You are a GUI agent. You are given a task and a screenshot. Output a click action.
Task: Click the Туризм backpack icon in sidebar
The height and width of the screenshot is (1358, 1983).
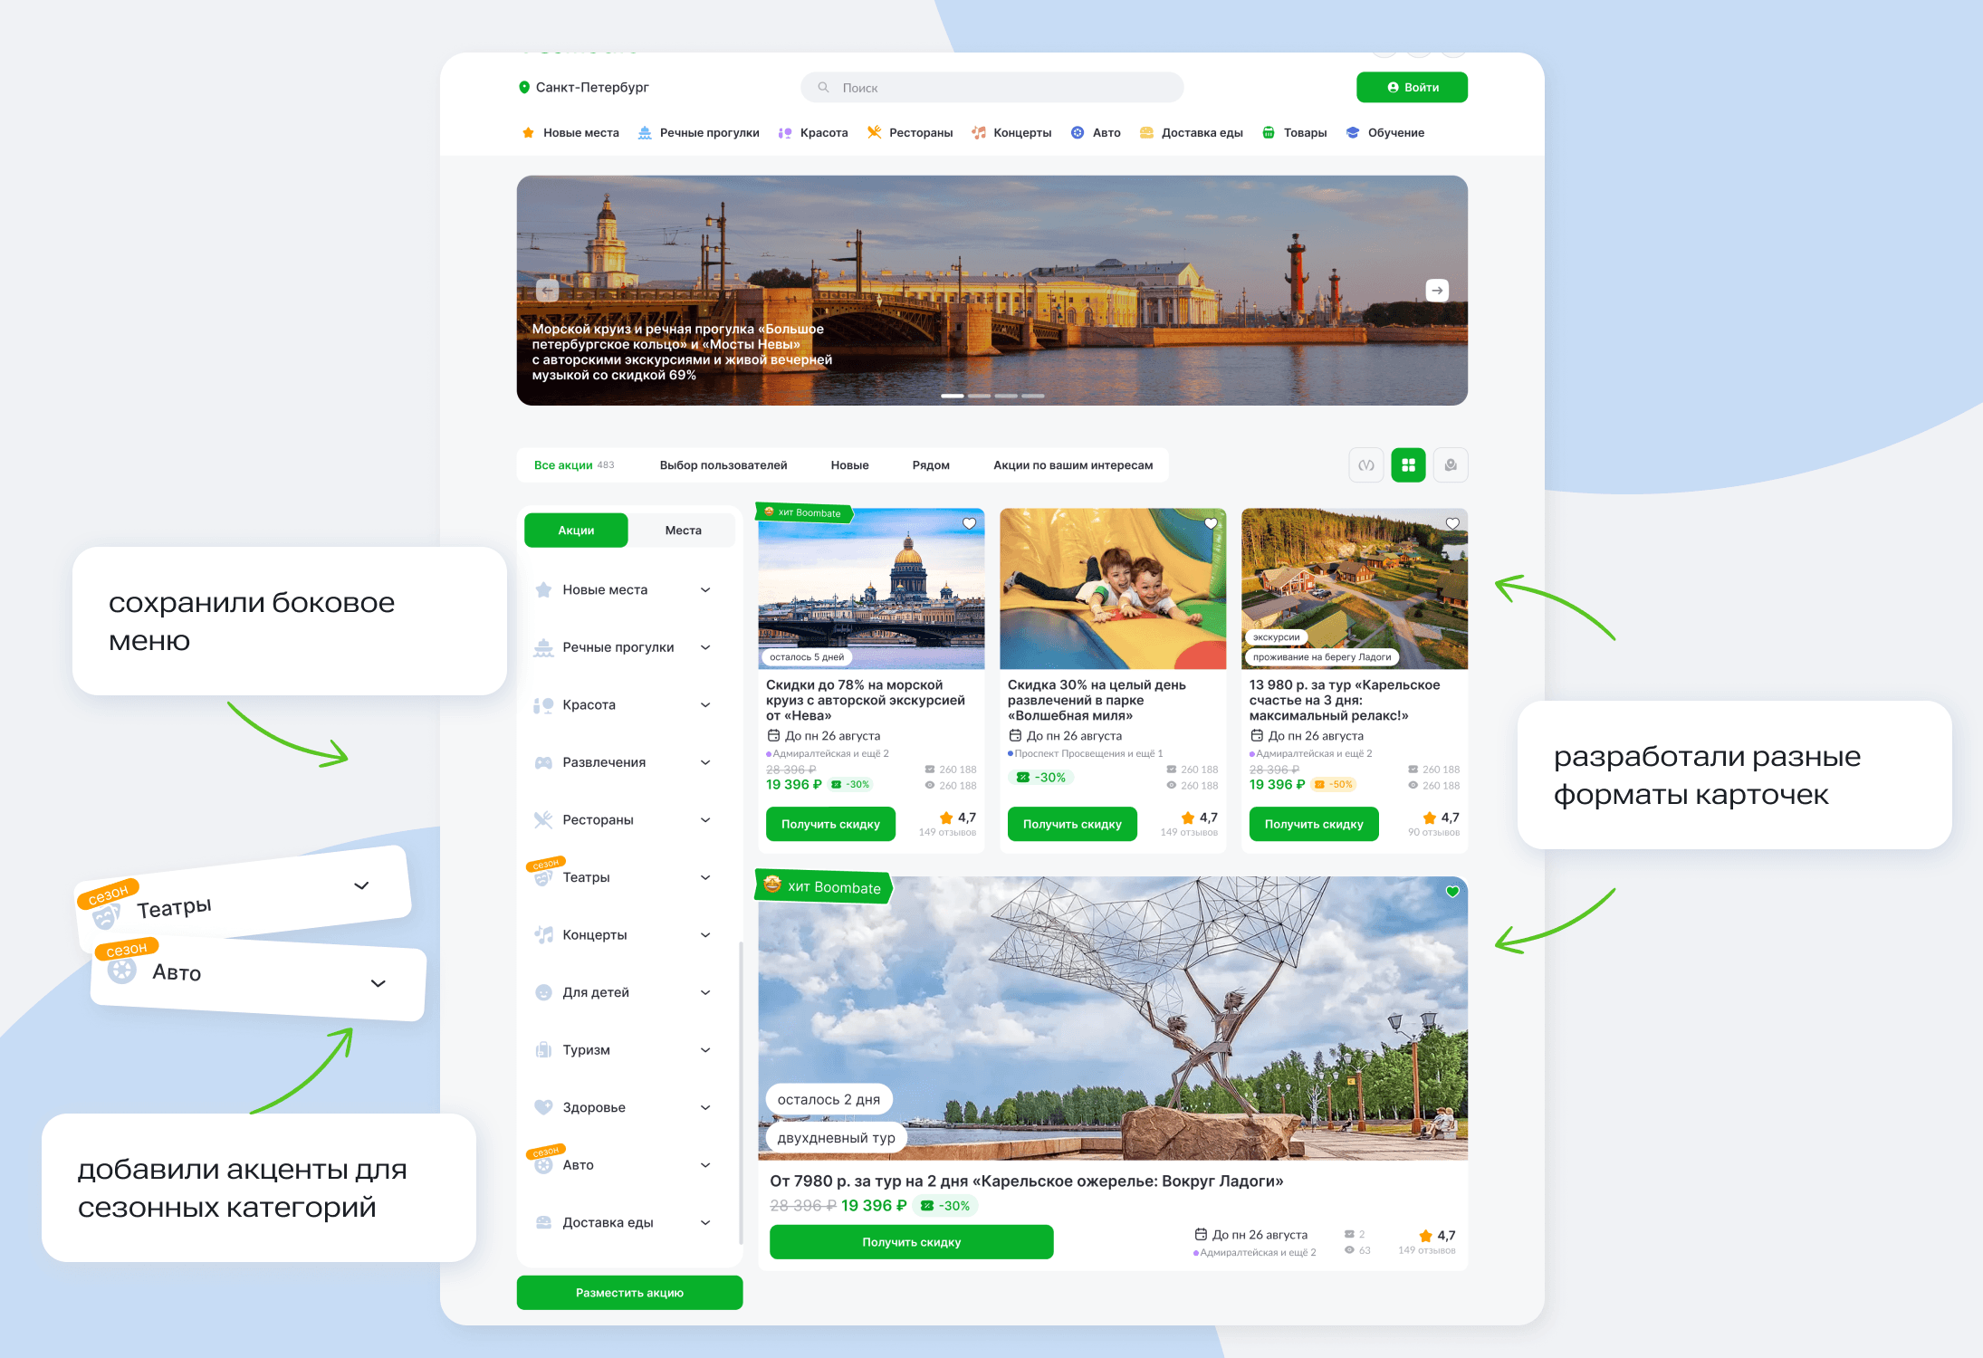[x=543, y=1049]
